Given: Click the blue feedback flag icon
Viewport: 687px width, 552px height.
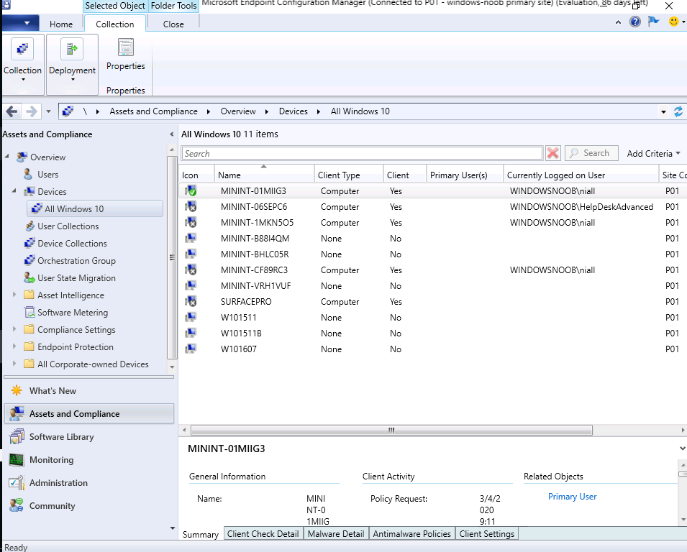Looking at the screenshot, I should [x=654, y=21].
